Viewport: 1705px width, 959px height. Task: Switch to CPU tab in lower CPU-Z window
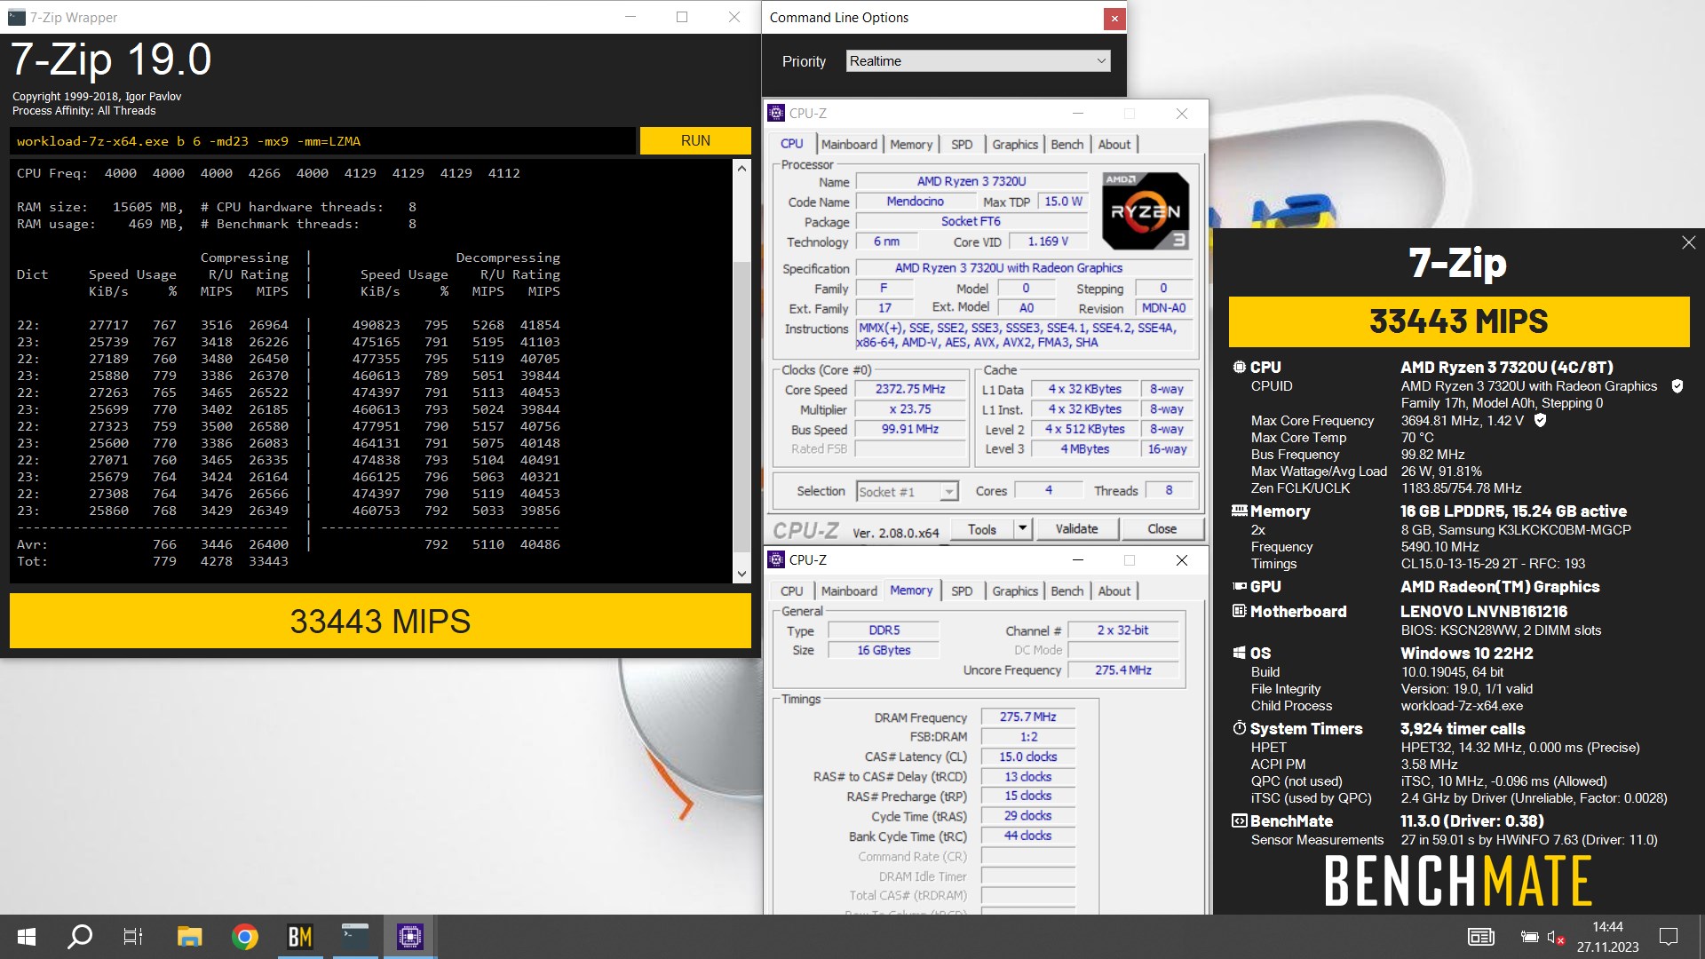(x=791, y=590)
